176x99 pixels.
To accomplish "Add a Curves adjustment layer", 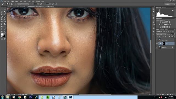I will (165, 22).
